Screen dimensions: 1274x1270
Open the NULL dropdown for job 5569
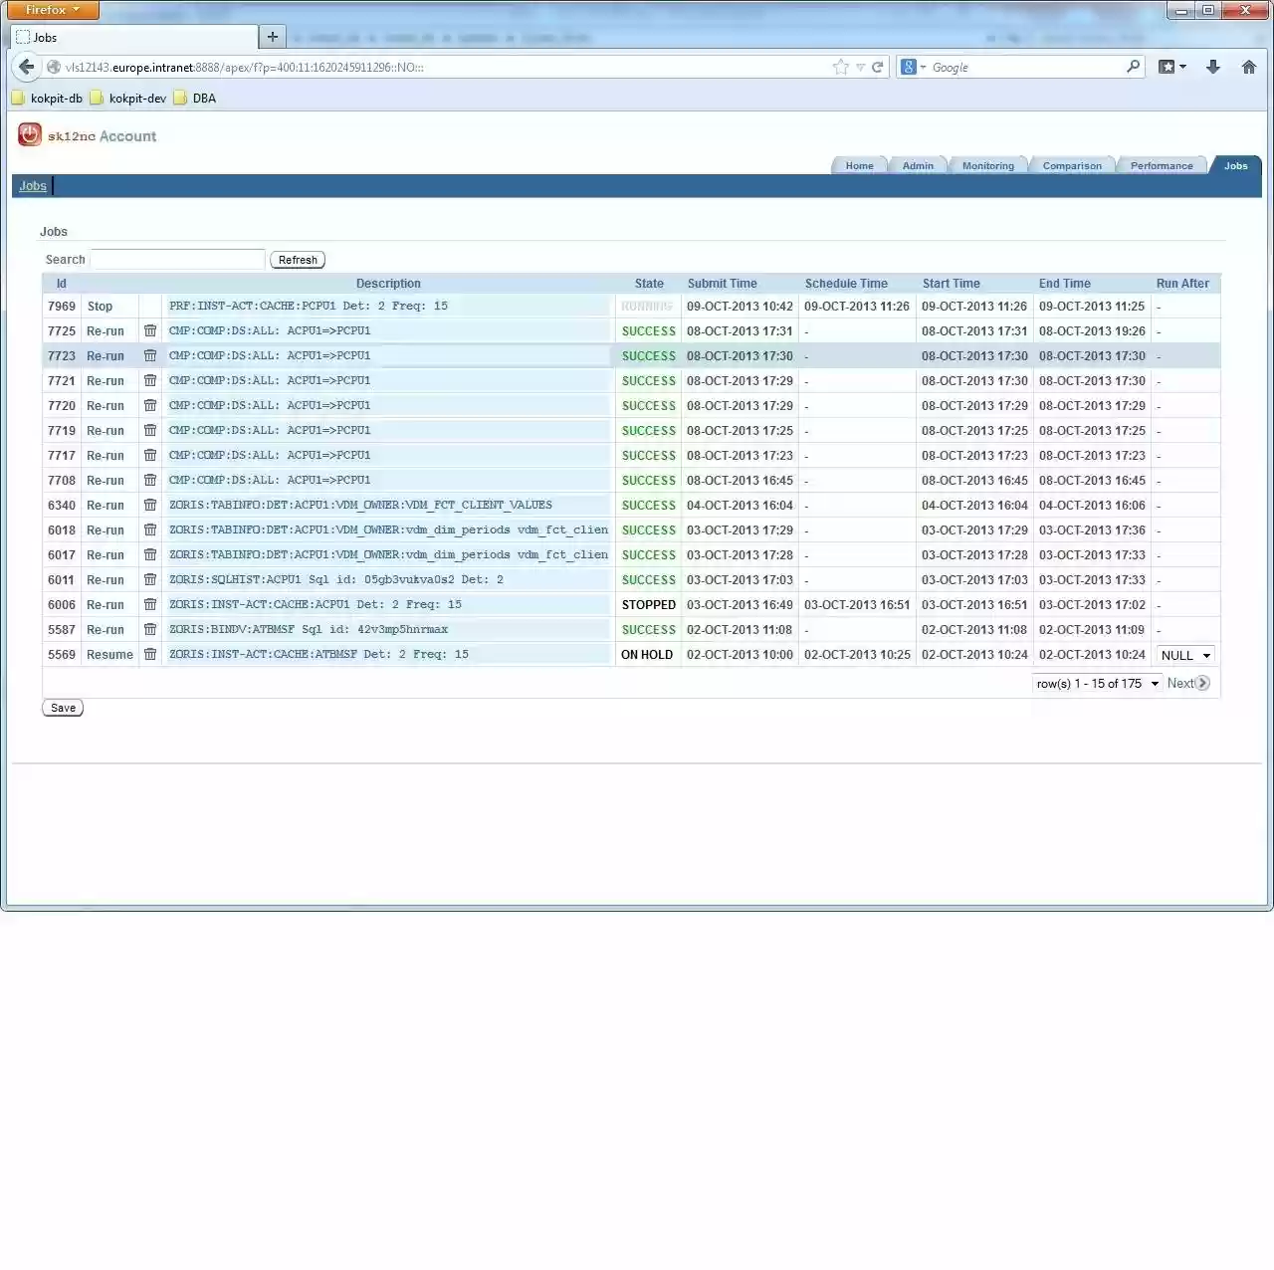[x=1184, y=655]
